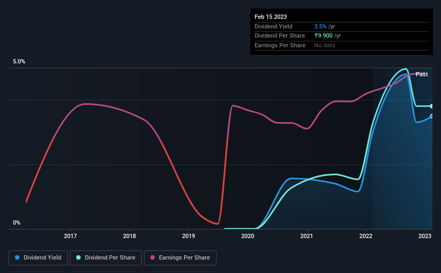Toggle the Earnings Per Share legend series

coord(180,258)
